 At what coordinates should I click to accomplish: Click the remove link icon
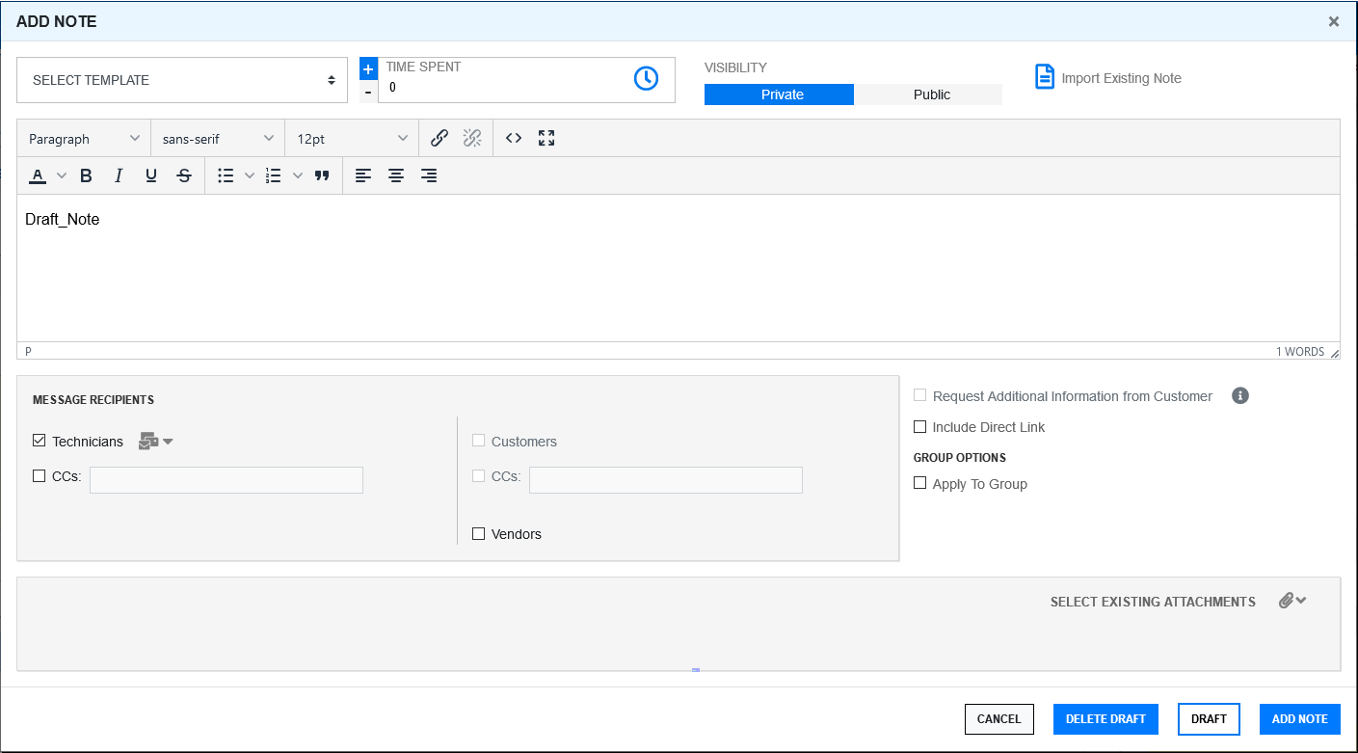pyautogui.click(x=472, y=138)
